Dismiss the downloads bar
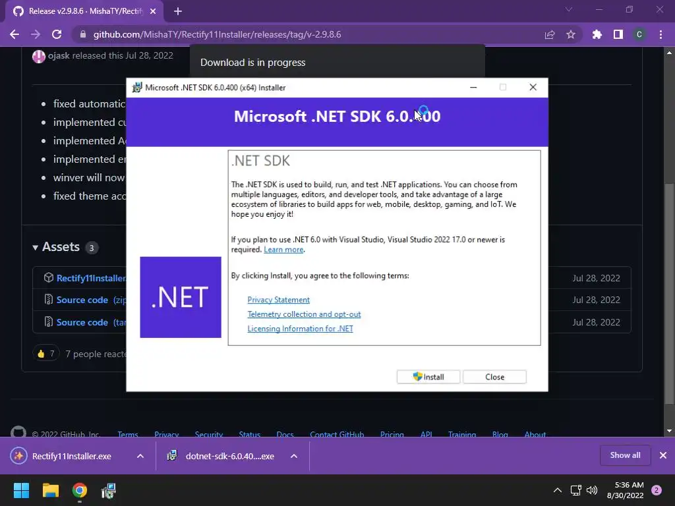This screenshot has width=675, height=506. [663, 455]
